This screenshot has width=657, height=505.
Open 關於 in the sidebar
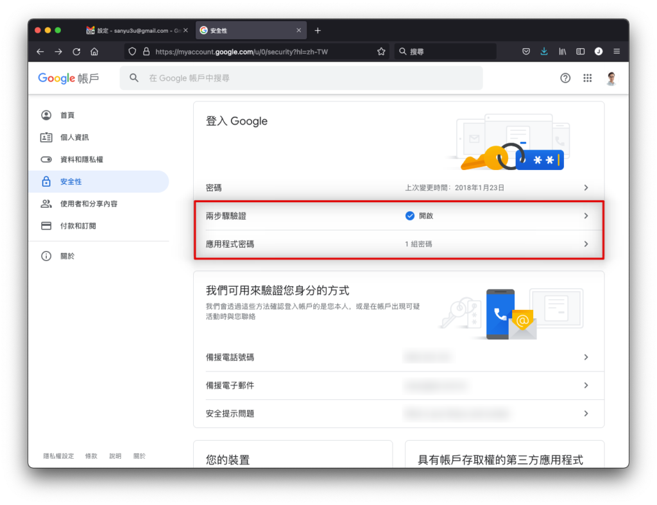(67, 256)
